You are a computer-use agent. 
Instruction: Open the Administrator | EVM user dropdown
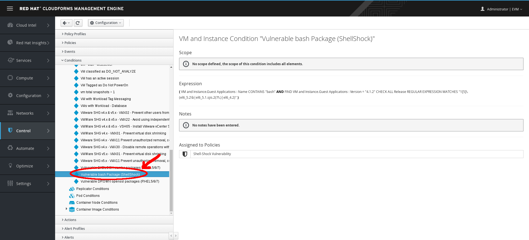coord(501,9)
